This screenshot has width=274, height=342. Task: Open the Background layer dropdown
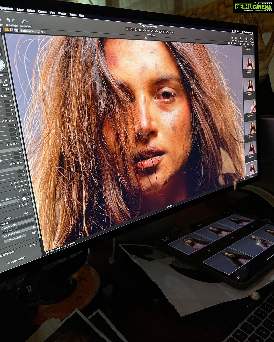click(x=30, y=31)
